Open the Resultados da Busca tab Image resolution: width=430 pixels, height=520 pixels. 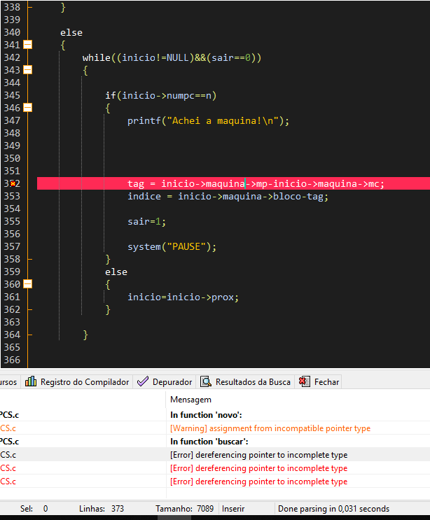coord(245,382)
